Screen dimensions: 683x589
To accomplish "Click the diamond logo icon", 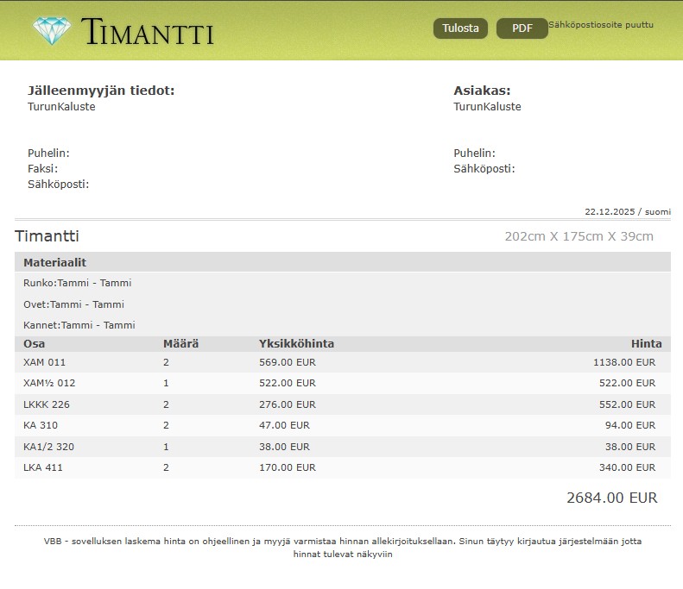I will click(x=53, y=31).
